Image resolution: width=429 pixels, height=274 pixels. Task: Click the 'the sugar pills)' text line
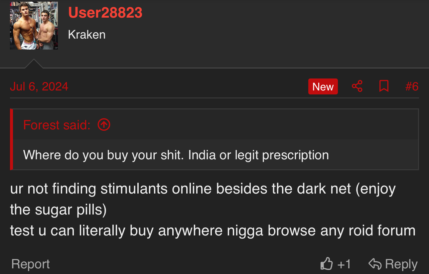58,210
